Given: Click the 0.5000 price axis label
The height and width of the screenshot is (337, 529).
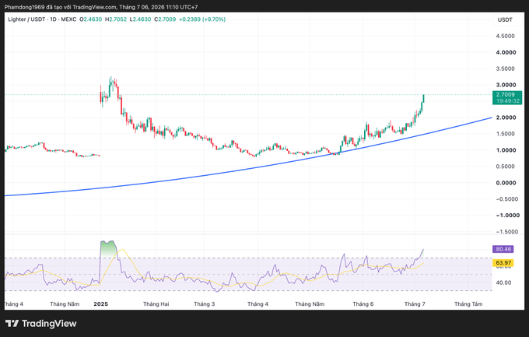Looking at the screenshot, I should [x=505, y=167].
